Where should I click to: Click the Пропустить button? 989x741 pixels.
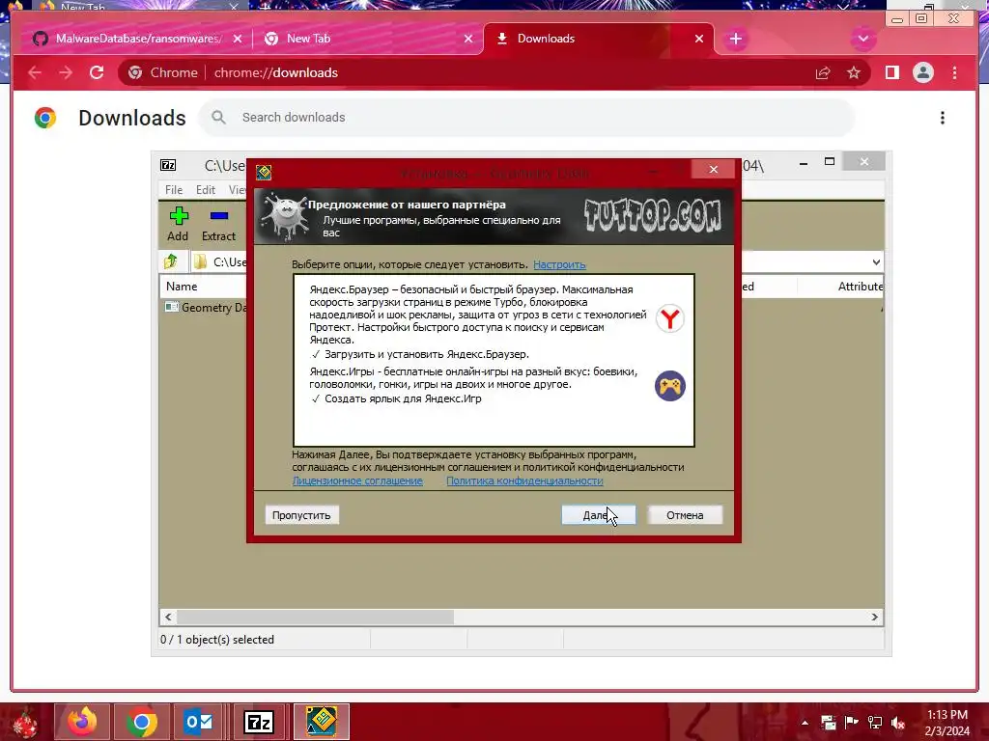click(301, 515)
